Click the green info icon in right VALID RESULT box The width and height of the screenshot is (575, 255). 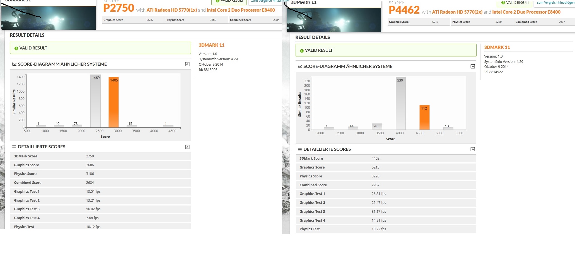click(x=302, y=51)
